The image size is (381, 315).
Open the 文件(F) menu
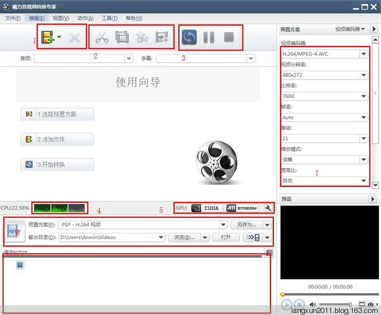click(x=13, y=18)
